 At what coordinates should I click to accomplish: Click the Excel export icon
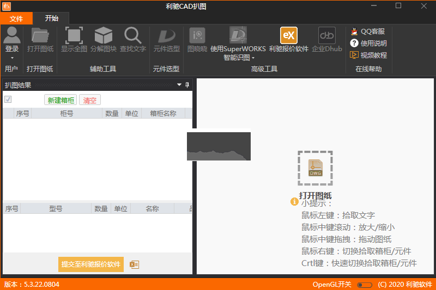point(134,264)
